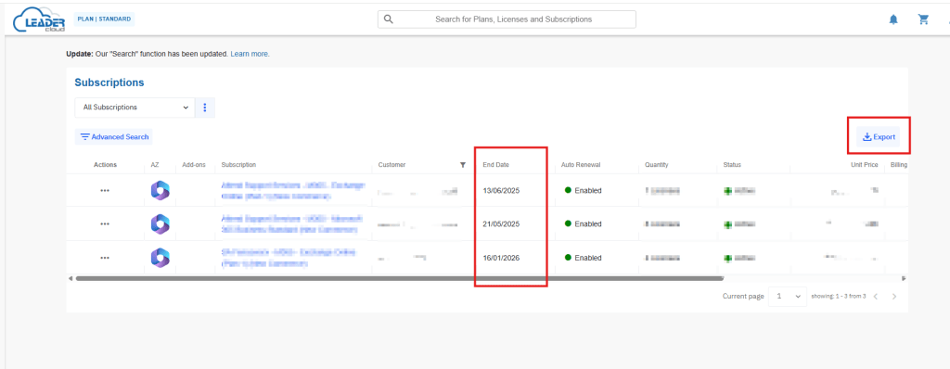Image resolution: width=950 pixels, height=369 pixels.
Task: Click the Unit Price column header
Action: click(865, 165)
